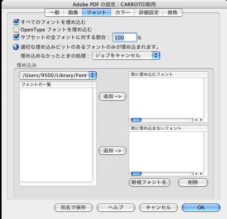227x219 pixels.
Task: Click the 削除 button
Action: pyautogui.click(x=193, y=182)
